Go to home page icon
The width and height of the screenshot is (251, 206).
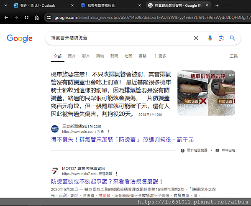coord(37,18)
